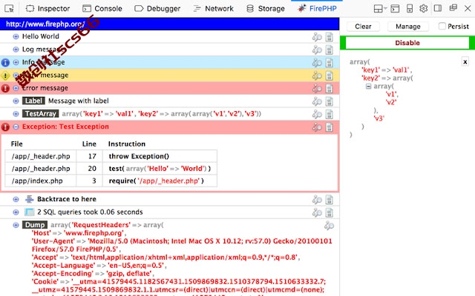Click the Clear button
This screenshot has height=296, width=475.
tap(363, 27)
